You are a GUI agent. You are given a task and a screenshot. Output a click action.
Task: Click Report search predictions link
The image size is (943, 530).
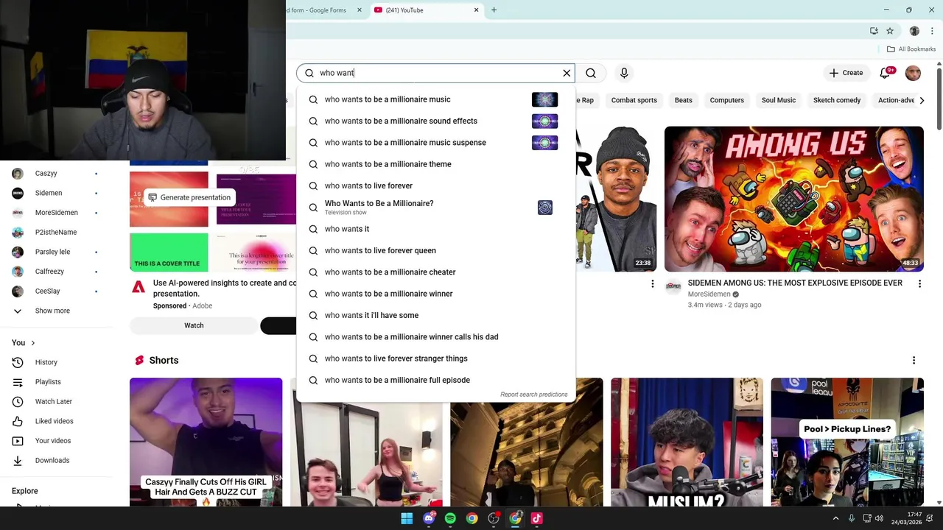pos(534,395)
